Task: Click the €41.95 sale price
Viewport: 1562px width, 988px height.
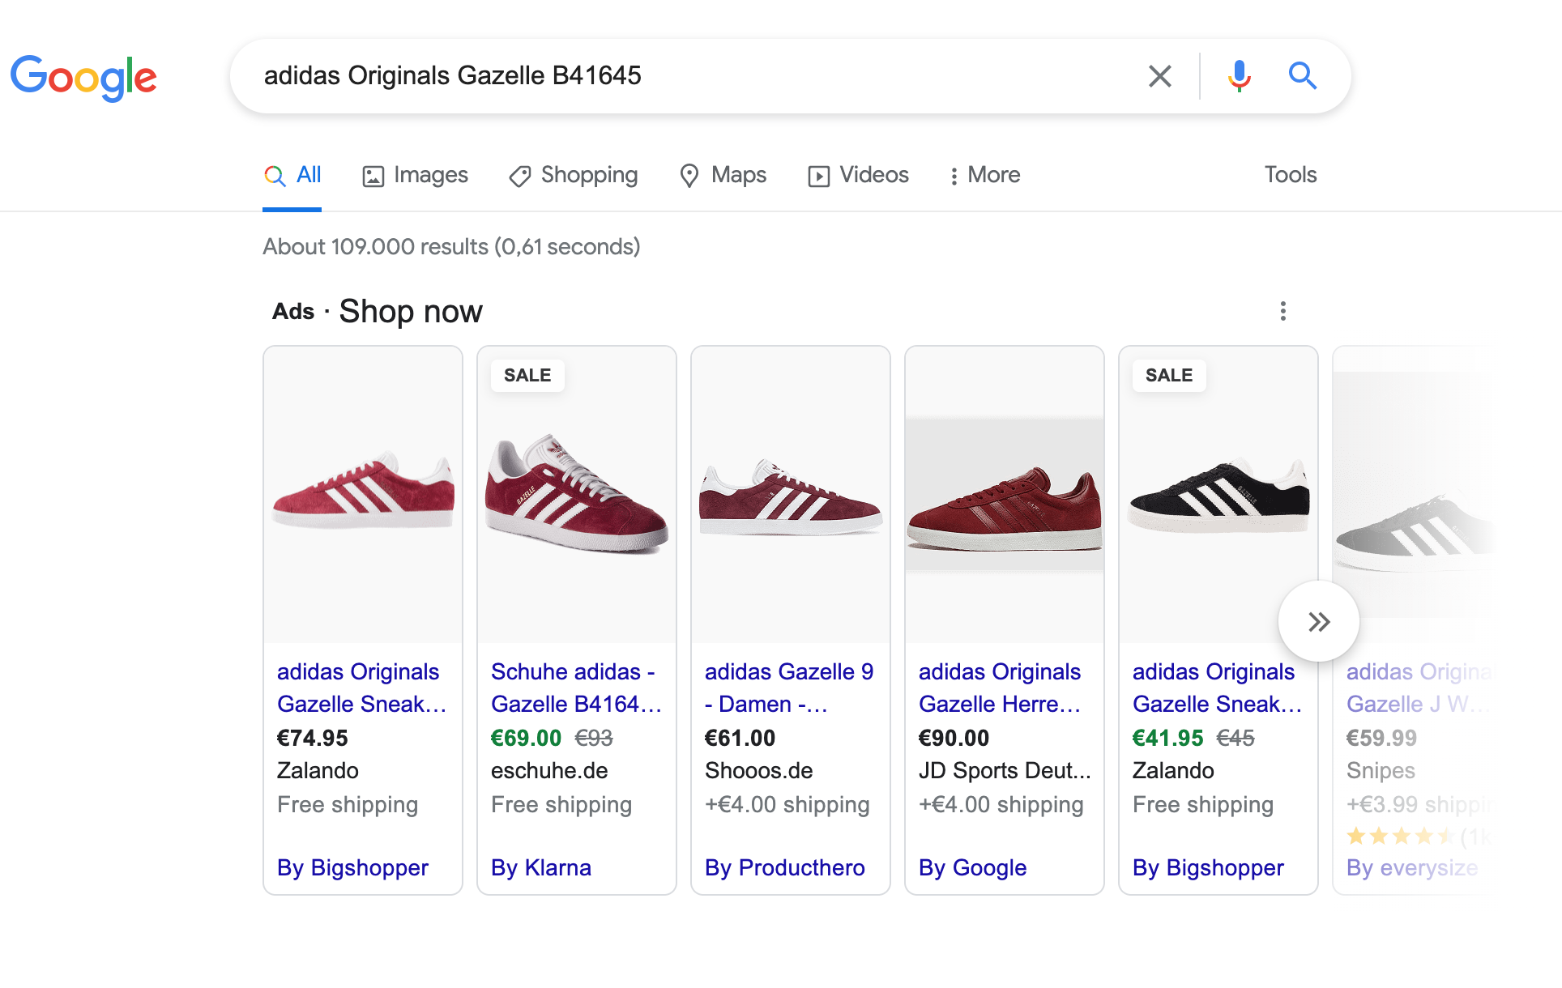Action: 1168,738
